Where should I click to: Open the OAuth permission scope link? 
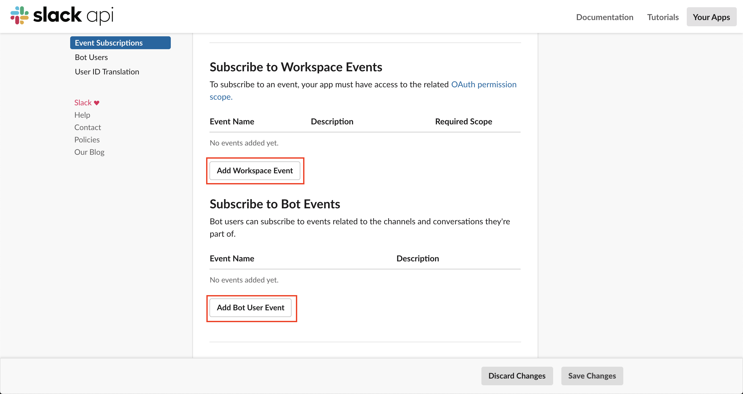(x=484, y=84)
